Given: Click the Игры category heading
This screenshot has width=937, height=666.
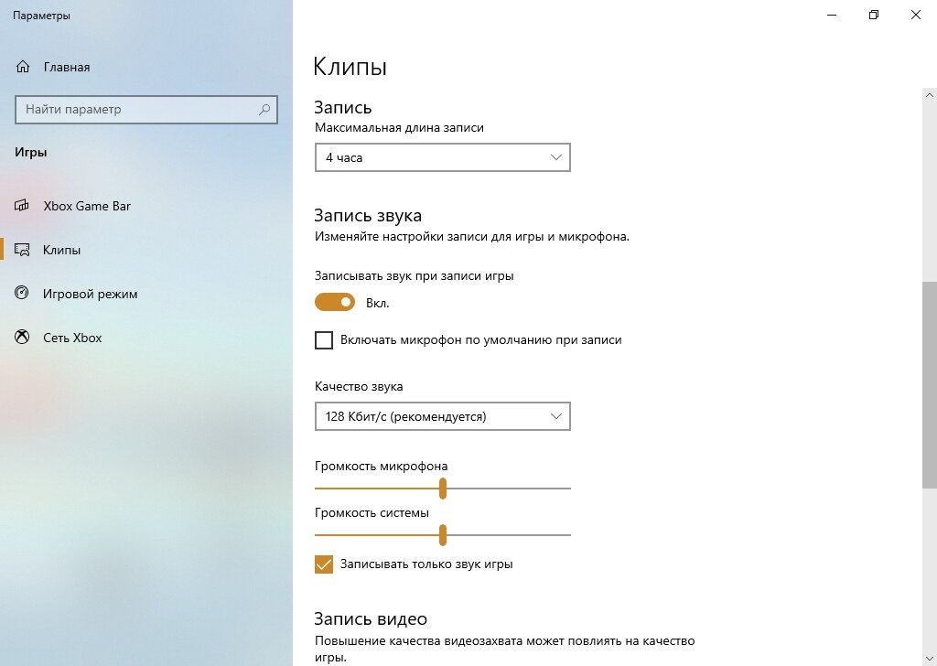Looking at the screenshot, I should pos(30,152).
